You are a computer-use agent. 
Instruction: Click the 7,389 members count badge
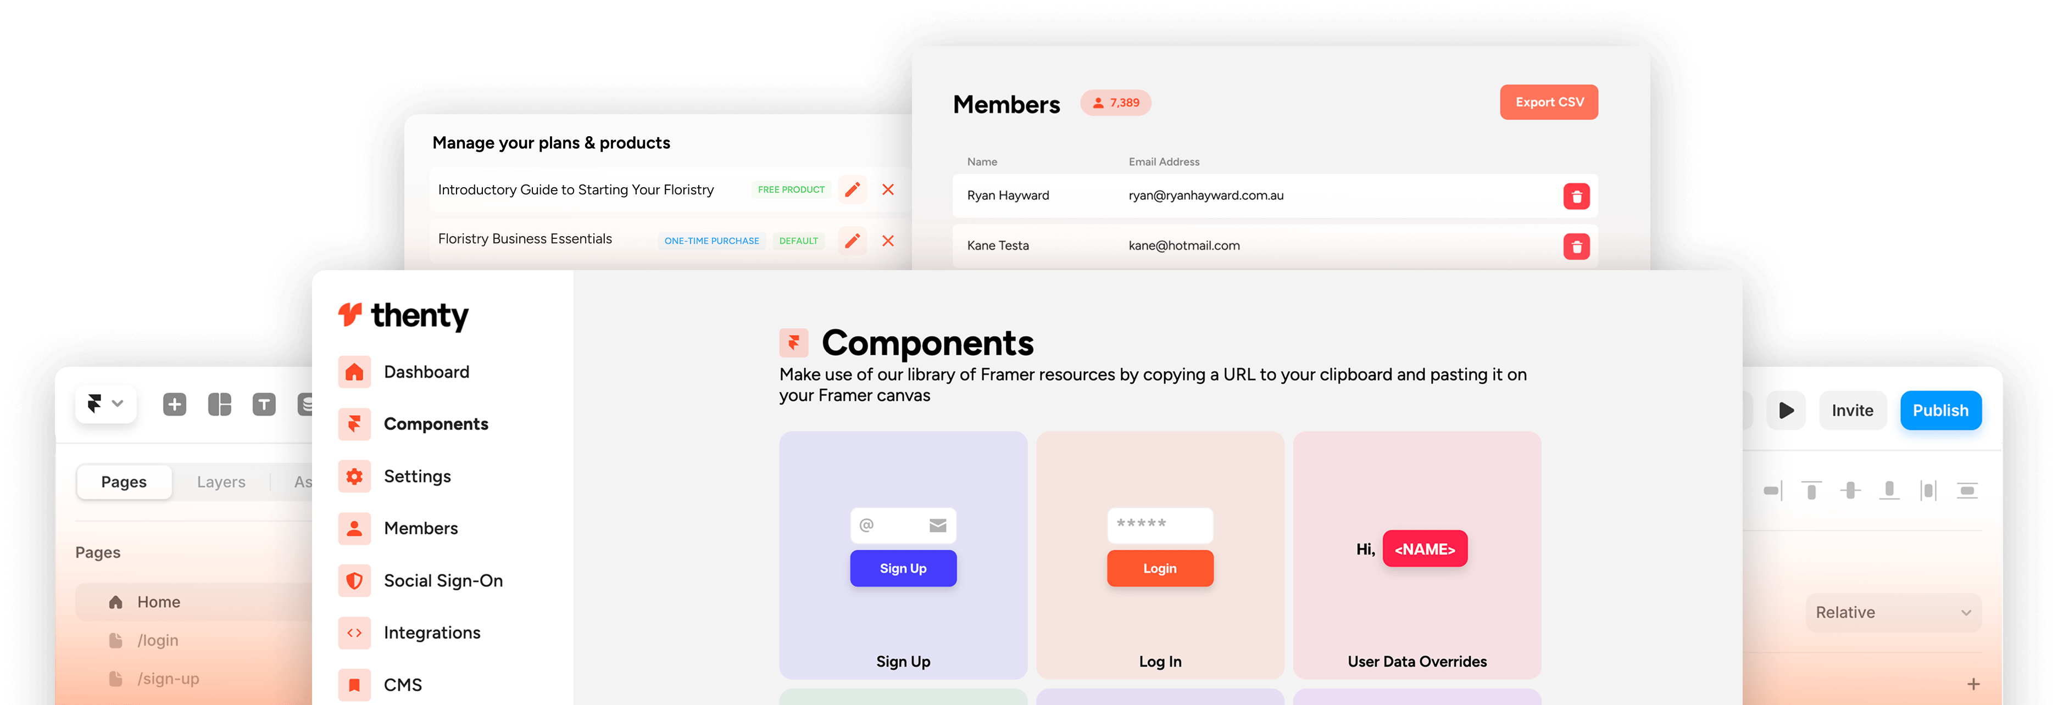click(x=1116, y=103)
